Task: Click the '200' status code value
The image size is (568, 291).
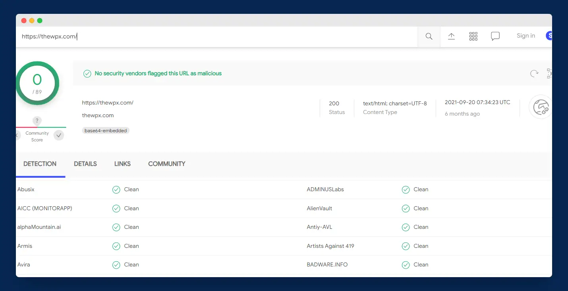Action: [334, 103]
